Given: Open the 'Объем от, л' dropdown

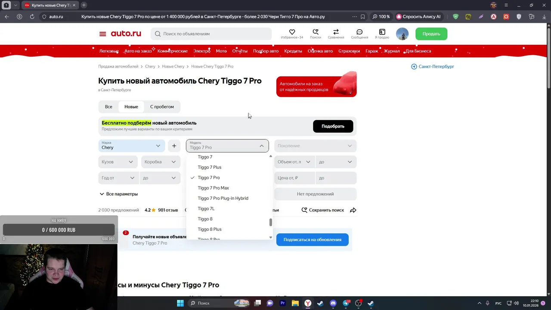Looking at the screenshot, I should (x=294, y=162).
